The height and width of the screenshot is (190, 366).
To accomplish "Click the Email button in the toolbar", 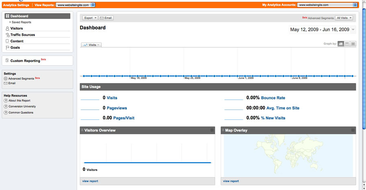I will tap(106, 18).
